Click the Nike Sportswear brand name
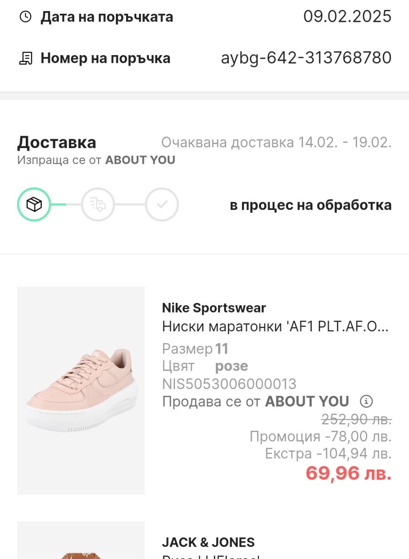This screenshot has height=559, width=409. click(x=214, y=308)
